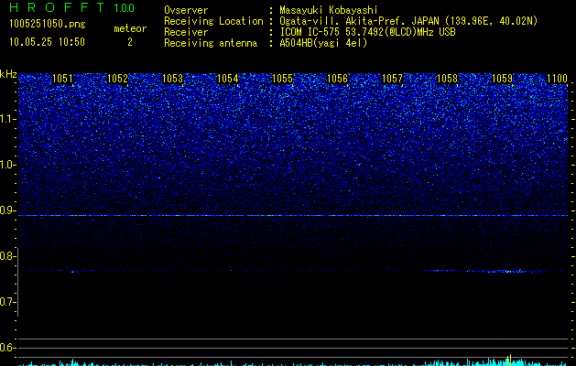Click the 1052 time marker
The height and width of the screenshot is (366, 576).
click(x=117, y=79)
